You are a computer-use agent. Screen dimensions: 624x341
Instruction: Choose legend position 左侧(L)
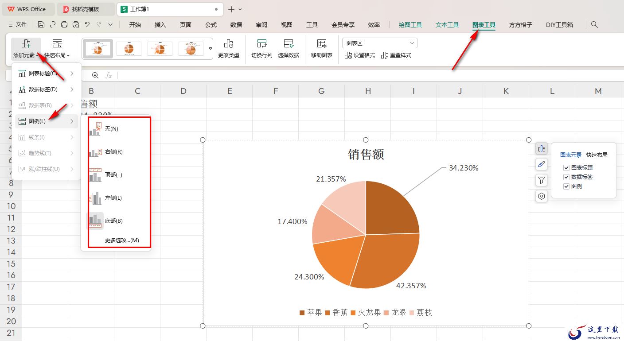(x=116, y=198)
